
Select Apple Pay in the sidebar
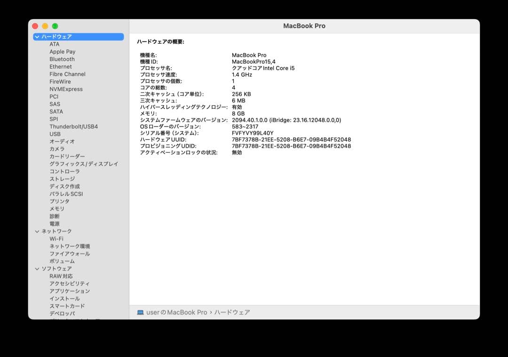62,51
